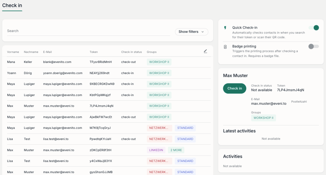Click the Quick Check-in lightning bolt icon
326x175 pixels.
225,28
